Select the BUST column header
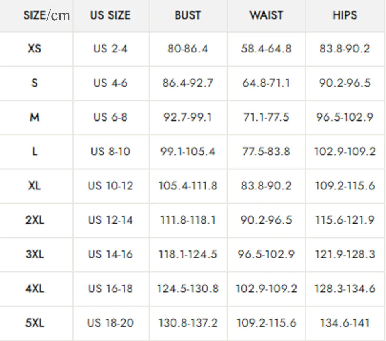Image resolution: width=386 pixels, height=341 pixels. tap(188, 15)
